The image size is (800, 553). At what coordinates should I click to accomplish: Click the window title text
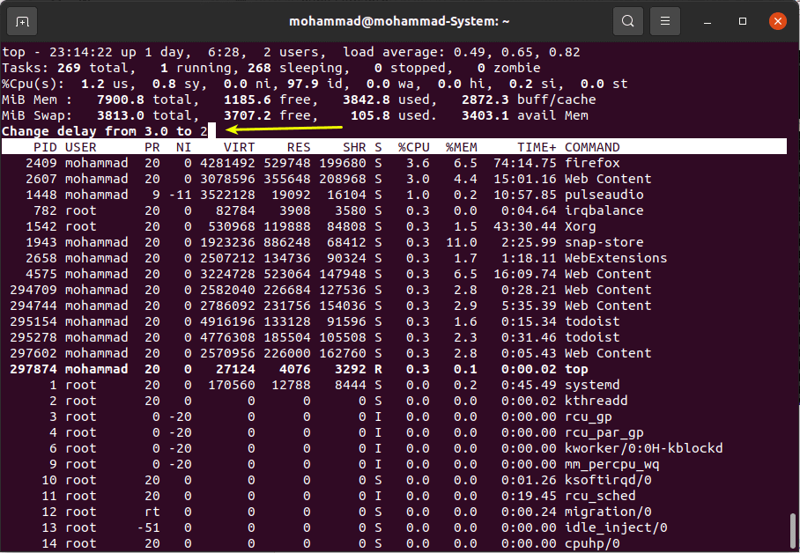(399, 20)
